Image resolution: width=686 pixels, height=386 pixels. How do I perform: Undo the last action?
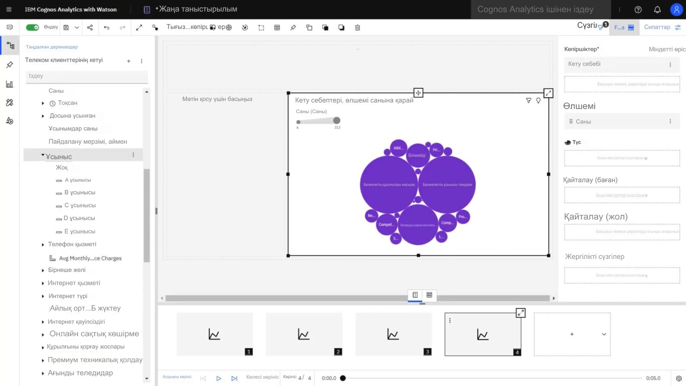pos(106,27)
